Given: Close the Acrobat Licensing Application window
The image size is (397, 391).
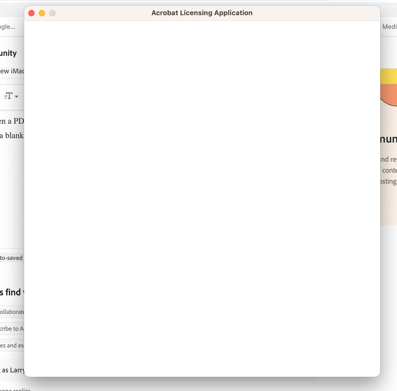Looking at the screenshot, I should point(31,13).
